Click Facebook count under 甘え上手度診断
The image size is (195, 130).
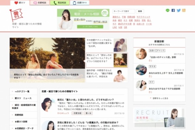coord(150,76)
